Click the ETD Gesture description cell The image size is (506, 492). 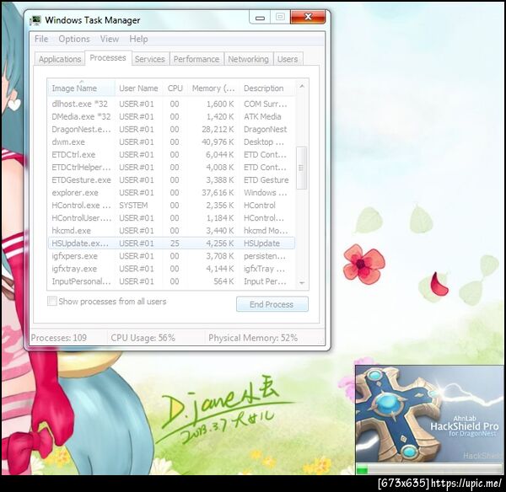coord(266,180)
